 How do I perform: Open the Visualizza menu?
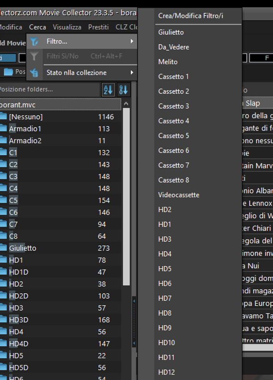pos(67,27)
